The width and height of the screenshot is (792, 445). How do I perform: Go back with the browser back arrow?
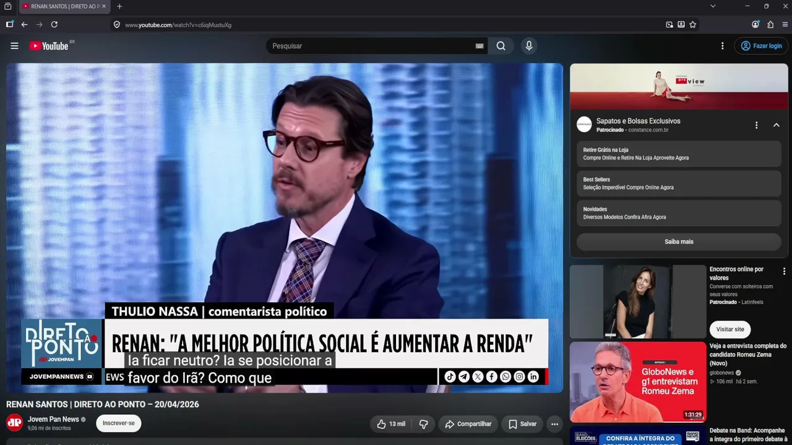(24, 25)
